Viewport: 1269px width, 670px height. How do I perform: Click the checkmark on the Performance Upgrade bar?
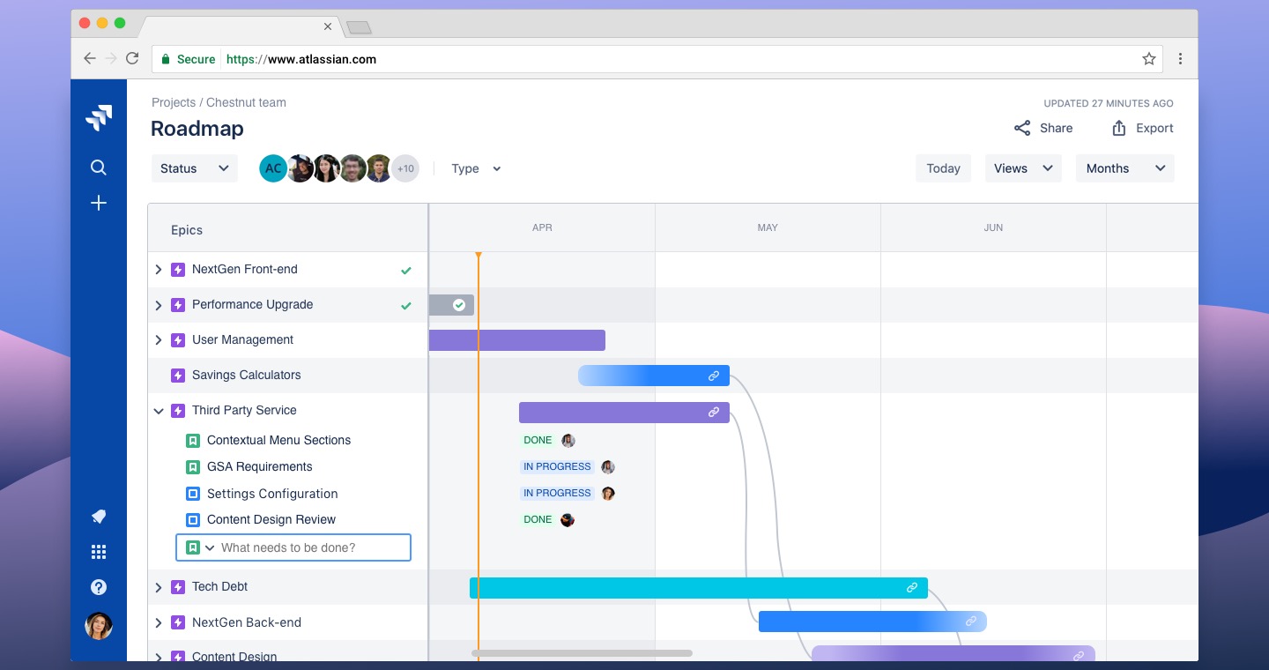460,305
